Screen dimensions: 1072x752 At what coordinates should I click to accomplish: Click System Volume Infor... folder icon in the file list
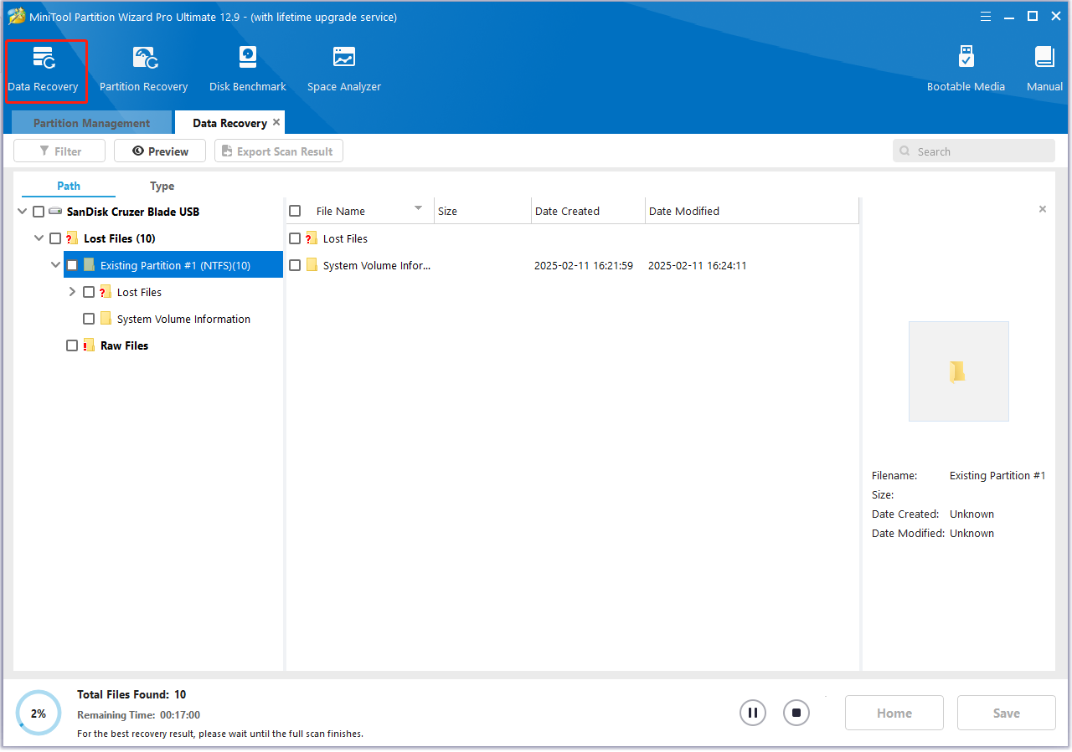312,265
